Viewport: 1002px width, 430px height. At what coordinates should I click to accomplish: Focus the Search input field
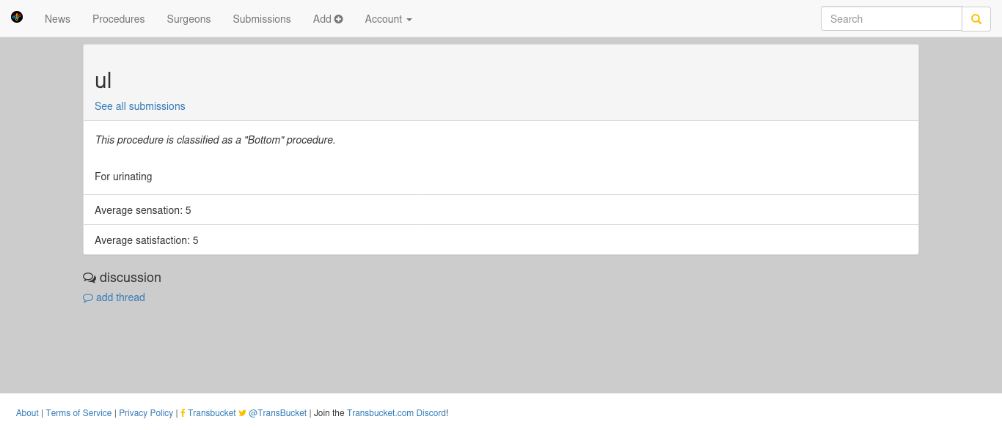[891, 19]
